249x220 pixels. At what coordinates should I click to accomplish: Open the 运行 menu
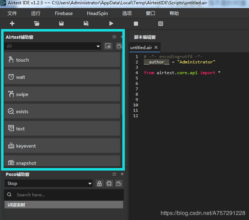(36, 13)
